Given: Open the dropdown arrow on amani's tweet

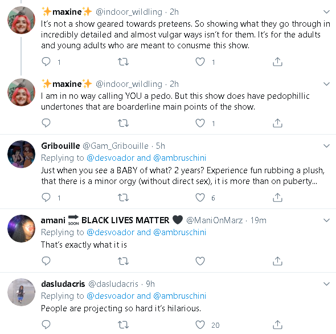Looking at the screenshot, I should tap(326, 220).
